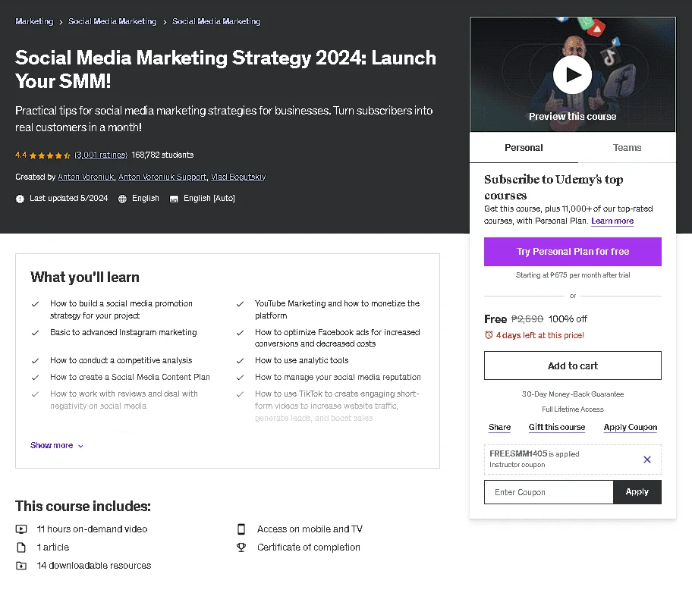Screen dimensions: 692x593
Task: Click the Apply Coupon link
Action: tap(631, 427)
